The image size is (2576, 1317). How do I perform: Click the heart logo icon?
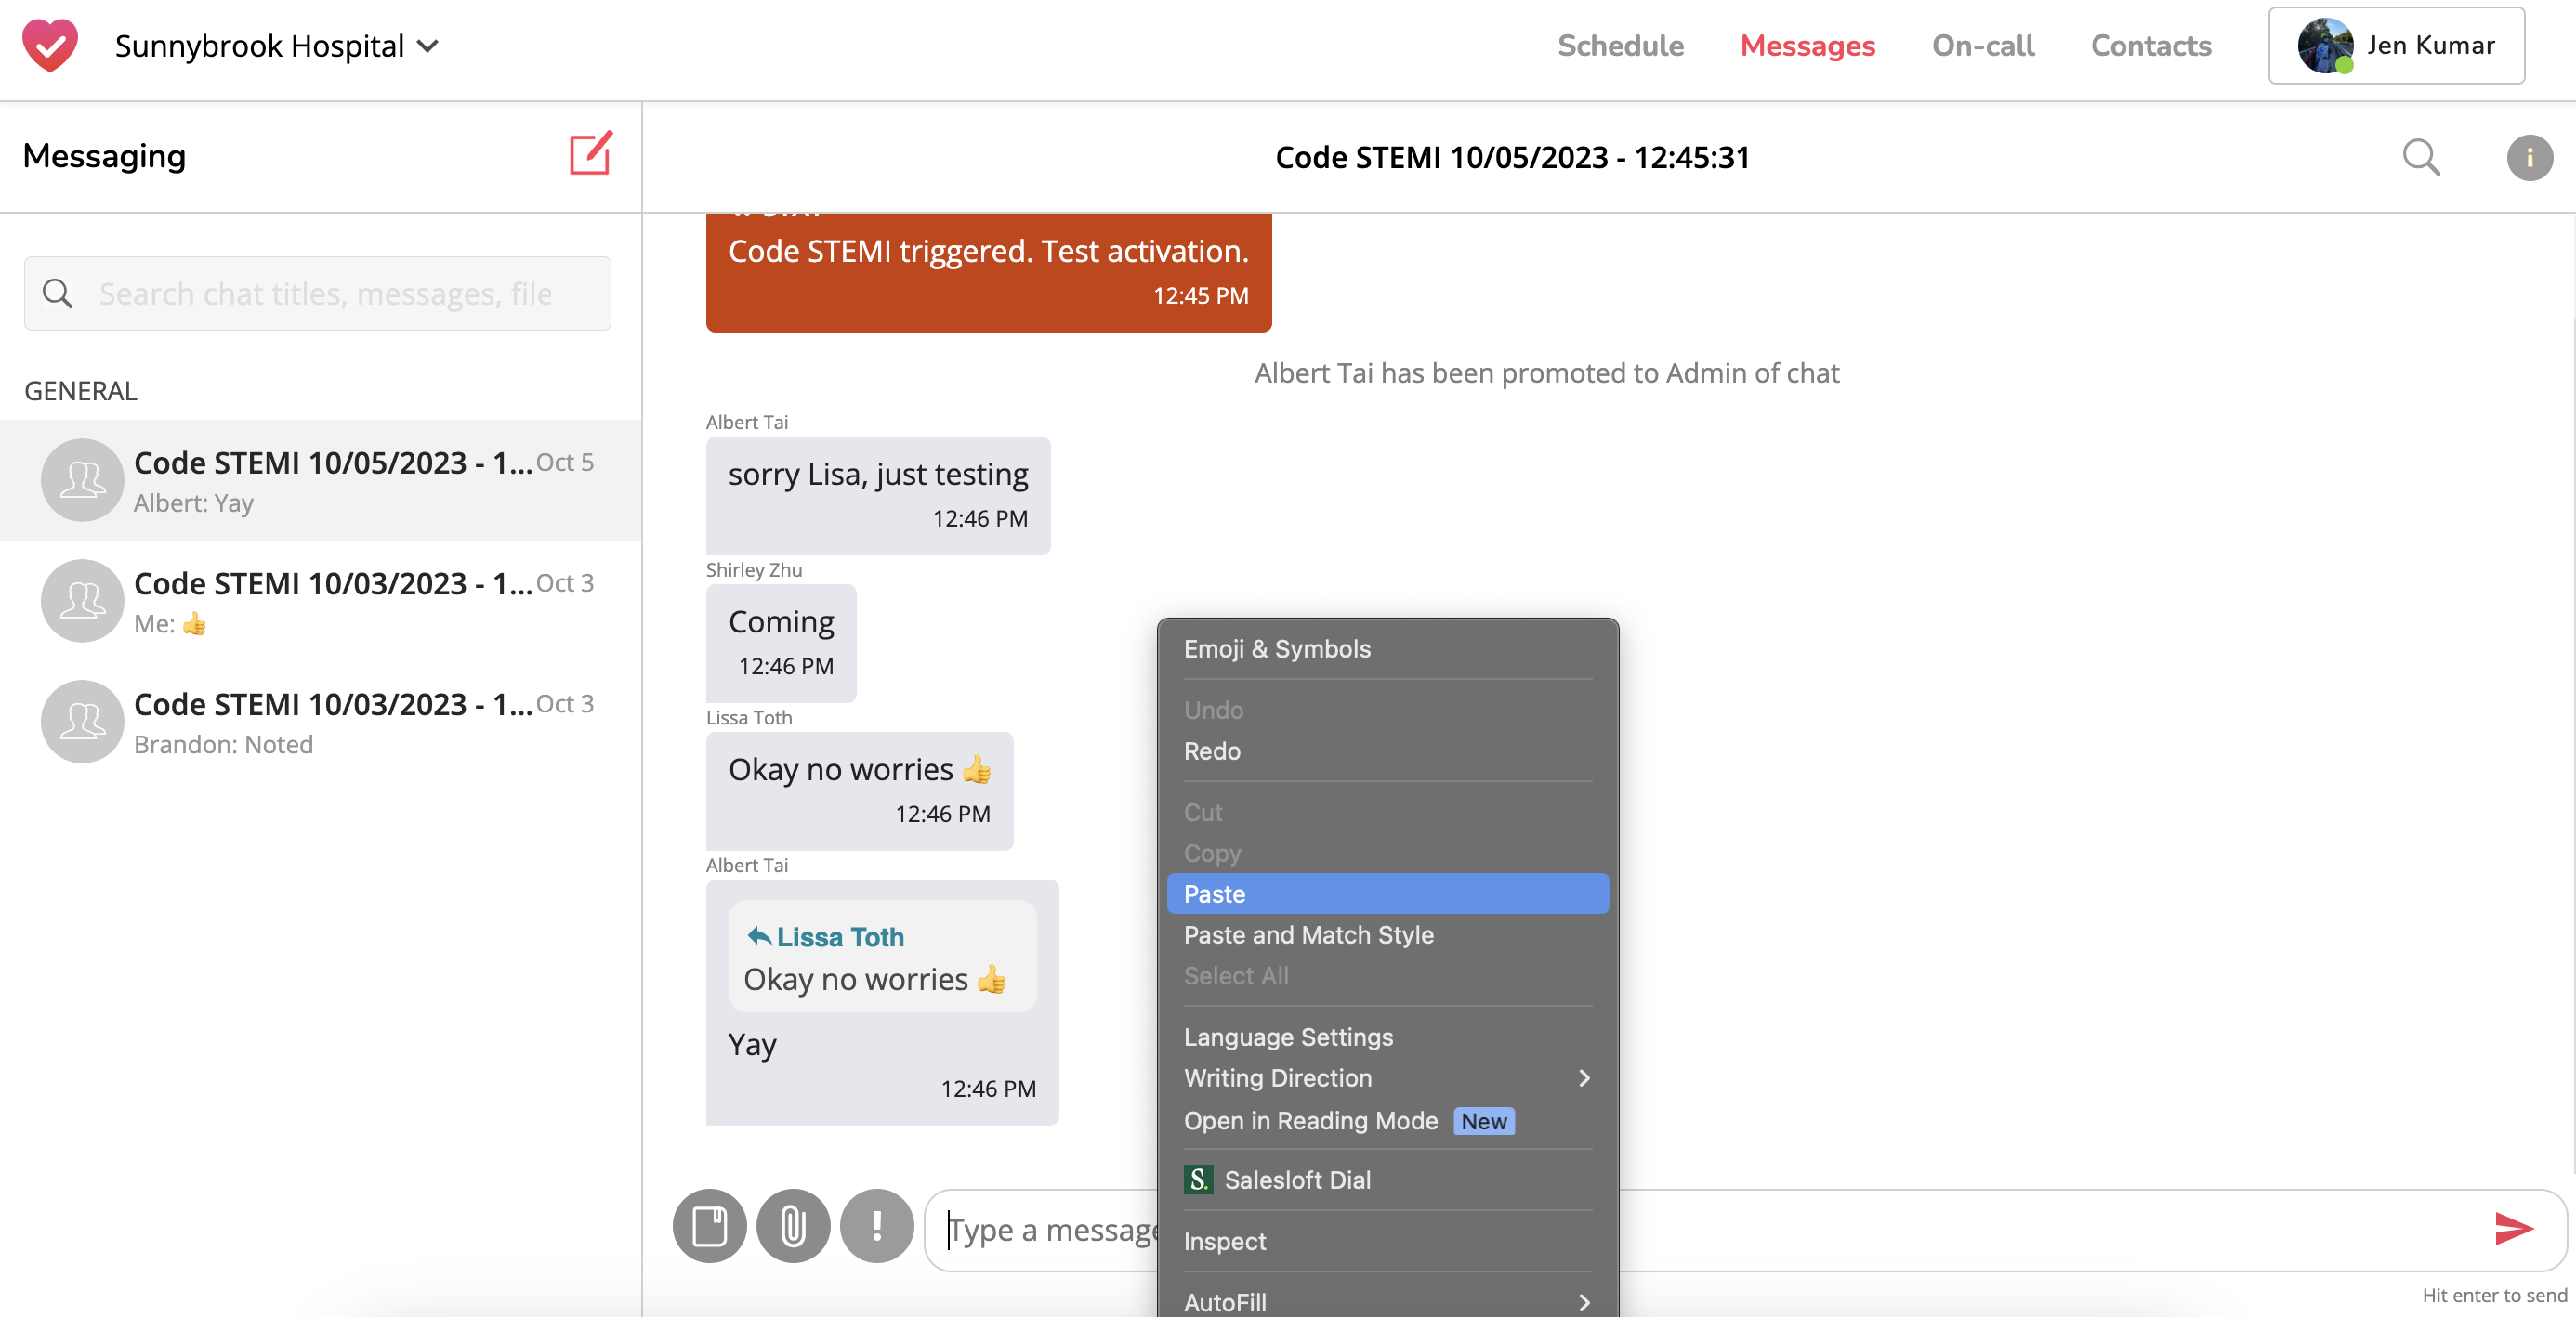tap(49, 45)
